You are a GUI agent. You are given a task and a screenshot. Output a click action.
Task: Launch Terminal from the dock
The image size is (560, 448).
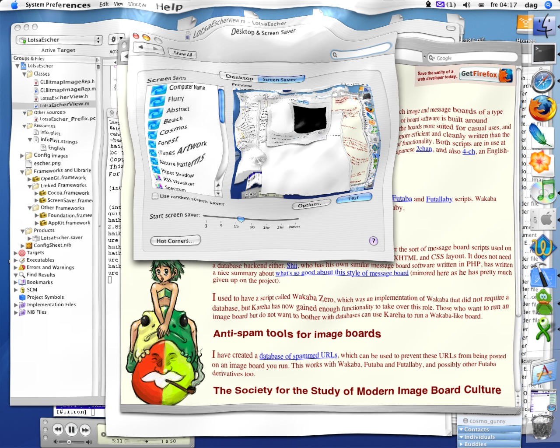pos(544,54)
